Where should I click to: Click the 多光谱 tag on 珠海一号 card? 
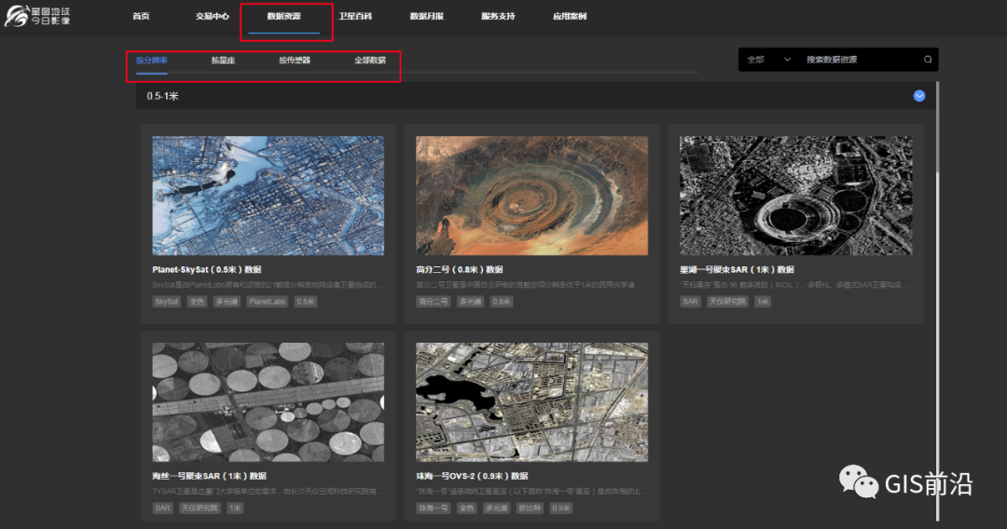click(496, 508)
